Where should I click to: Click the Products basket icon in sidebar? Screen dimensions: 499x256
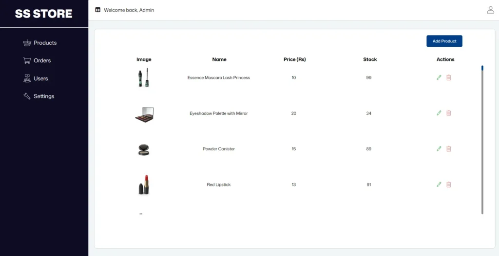[x=27, y=43]
